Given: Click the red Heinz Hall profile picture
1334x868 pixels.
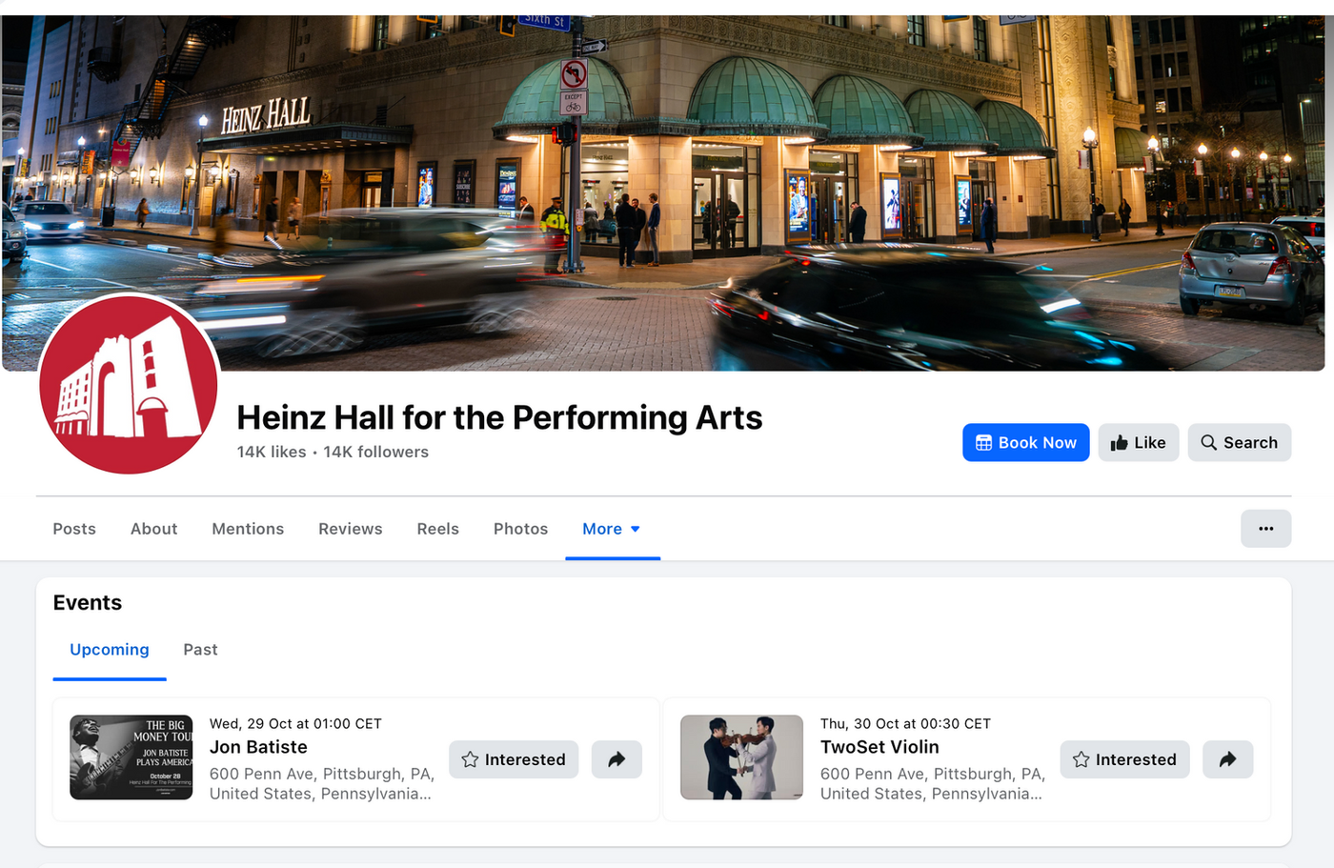Looking at the screenshot, I should pos(129,384).
